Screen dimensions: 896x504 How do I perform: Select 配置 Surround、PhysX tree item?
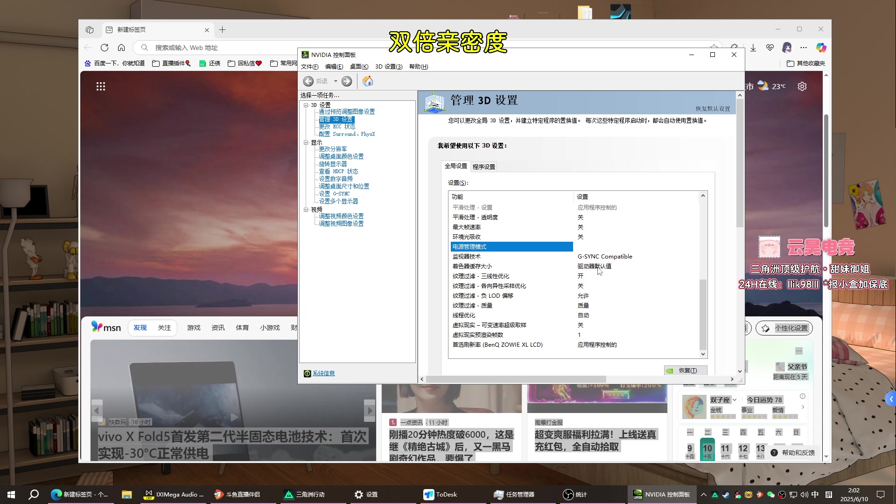click(347, 134)
